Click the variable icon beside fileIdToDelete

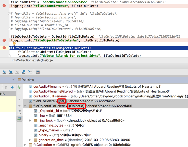point(31,101)
